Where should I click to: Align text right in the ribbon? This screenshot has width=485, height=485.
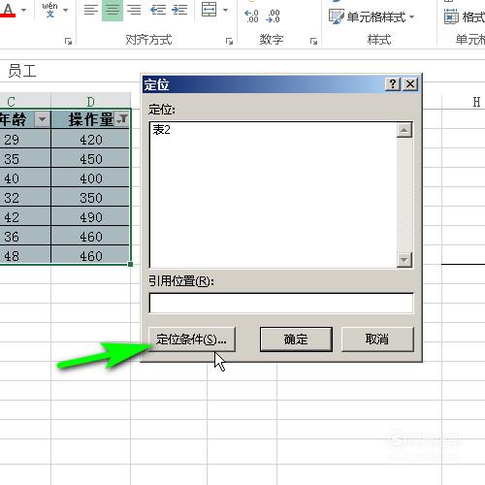(134, 10)
